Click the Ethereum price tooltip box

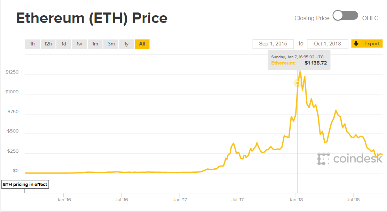coord(299,60)
